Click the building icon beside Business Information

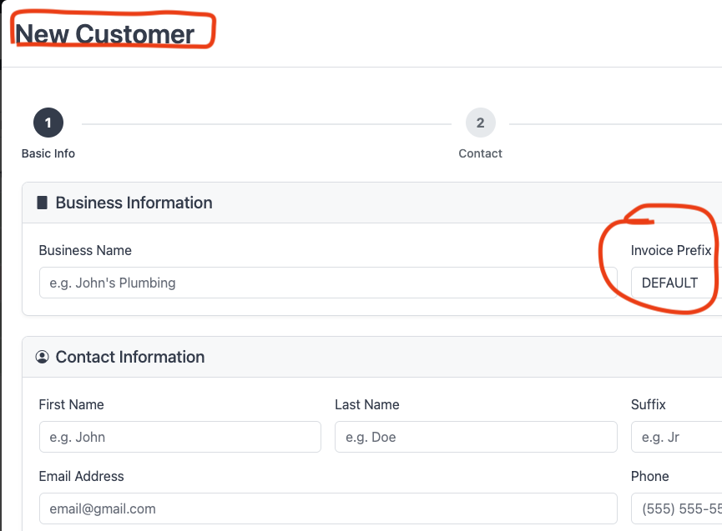coord(43,203)
